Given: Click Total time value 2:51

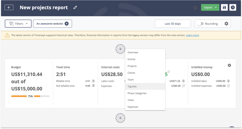Looking at the screenshot, I should coord(61,74).
